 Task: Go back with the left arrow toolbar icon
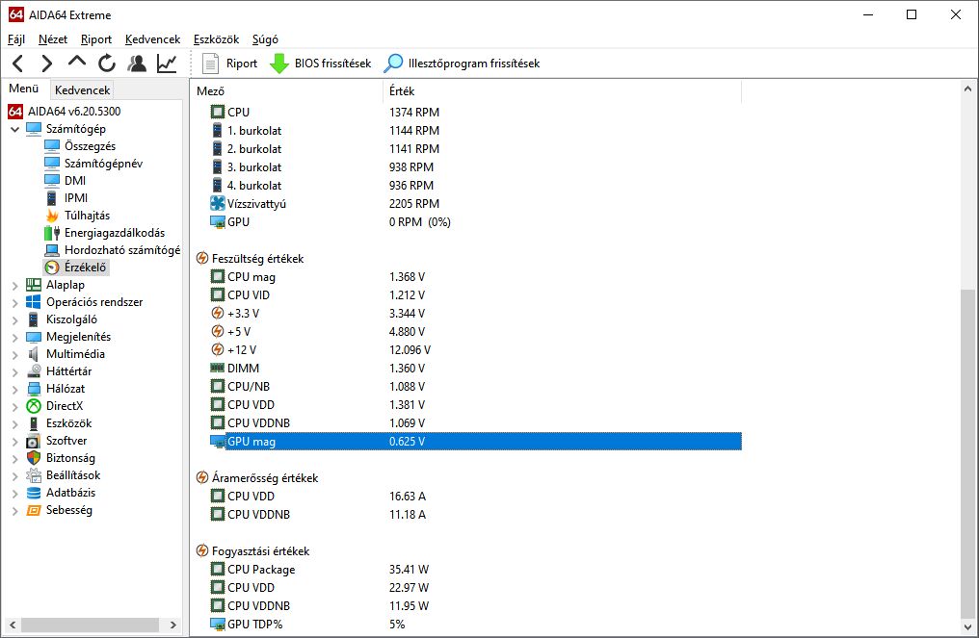(18, 63)
